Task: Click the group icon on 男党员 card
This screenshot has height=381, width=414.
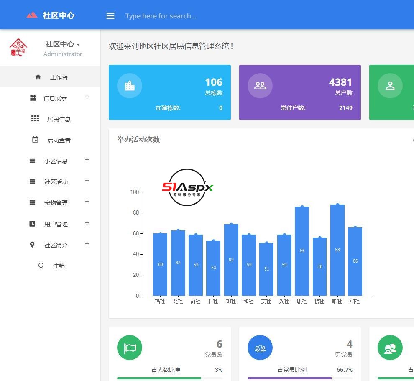Action: coord(260,348)
